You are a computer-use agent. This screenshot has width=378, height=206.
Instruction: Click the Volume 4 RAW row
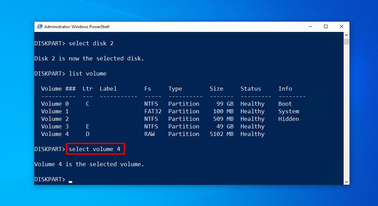(x=153, y=134)
